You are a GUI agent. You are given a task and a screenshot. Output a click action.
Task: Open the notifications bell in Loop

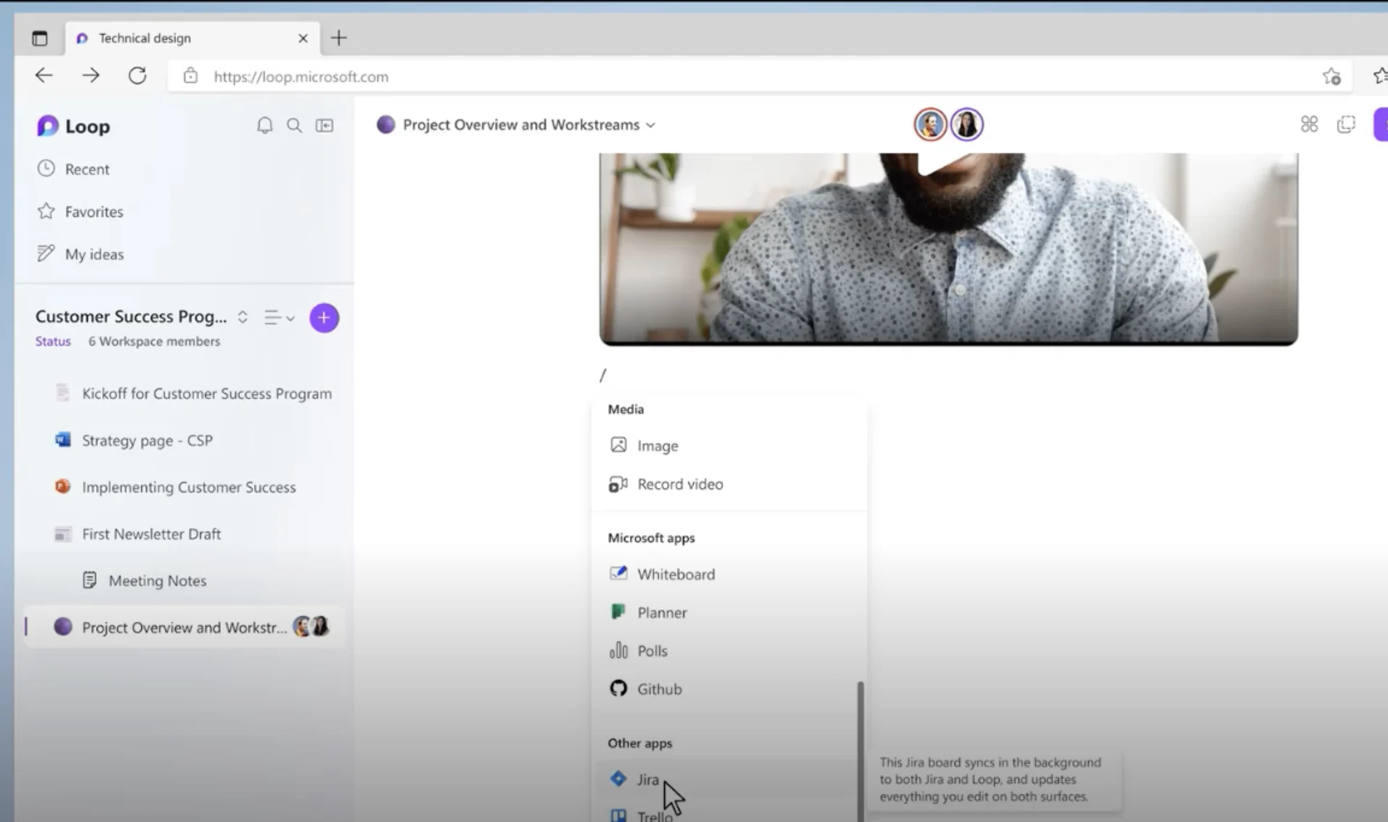point(265,125)
